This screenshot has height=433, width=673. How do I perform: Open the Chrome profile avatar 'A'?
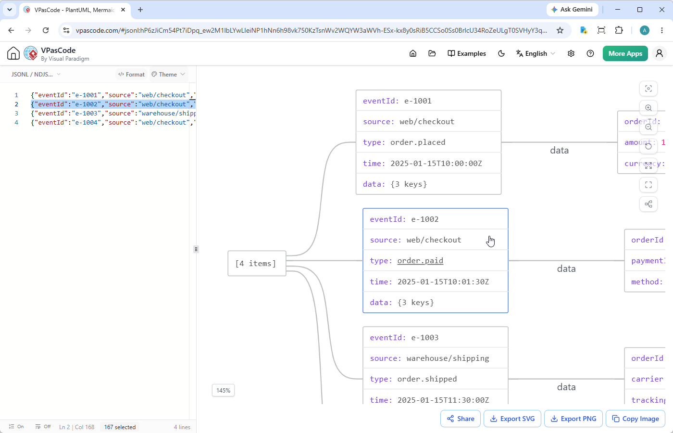pyautogui.click(x=645, y=30)
